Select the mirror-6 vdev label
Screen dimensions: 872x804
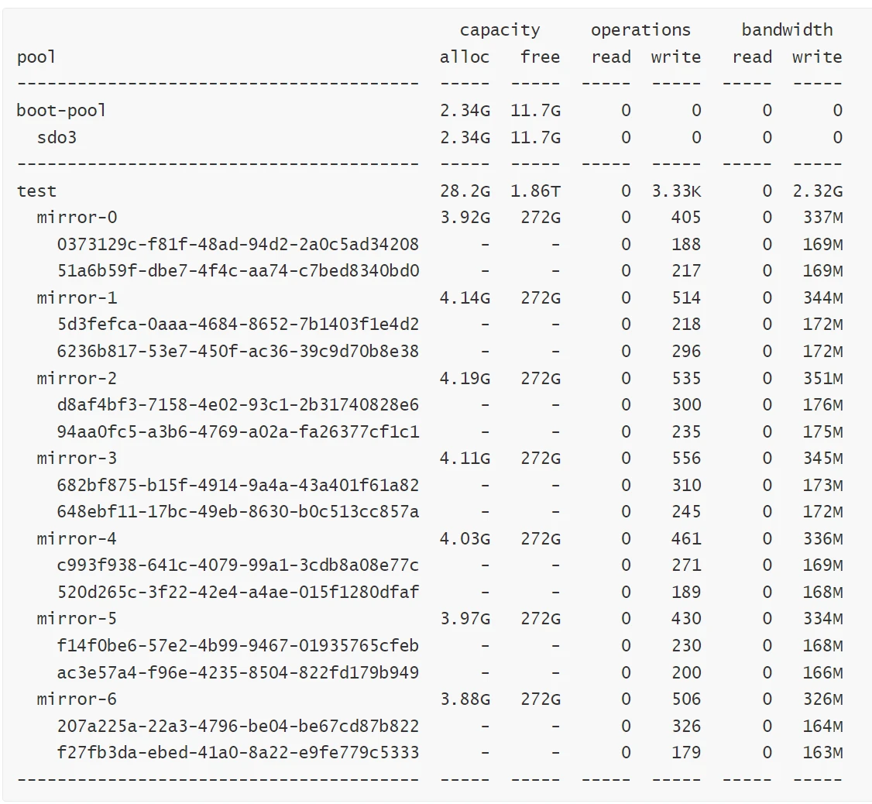coord(77,699)
